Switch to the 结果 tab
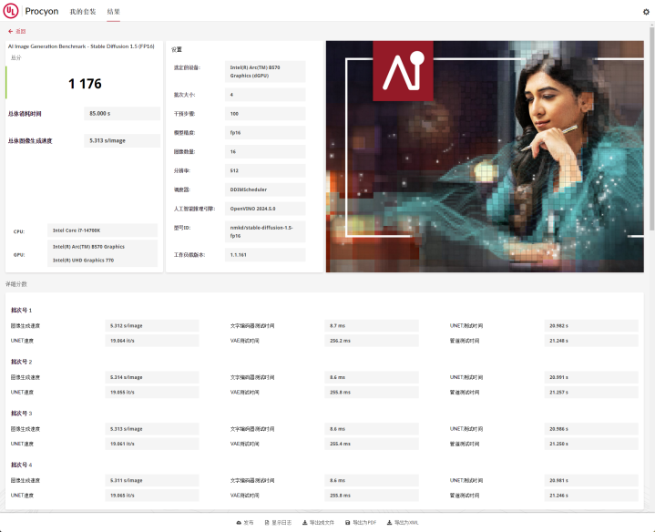This screenshot has height=532, width=655. (113, 12)
